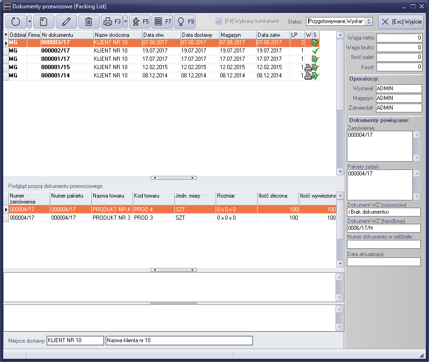Click the pencil edit icon
429x362 pixels.
[x=66, y=22]
